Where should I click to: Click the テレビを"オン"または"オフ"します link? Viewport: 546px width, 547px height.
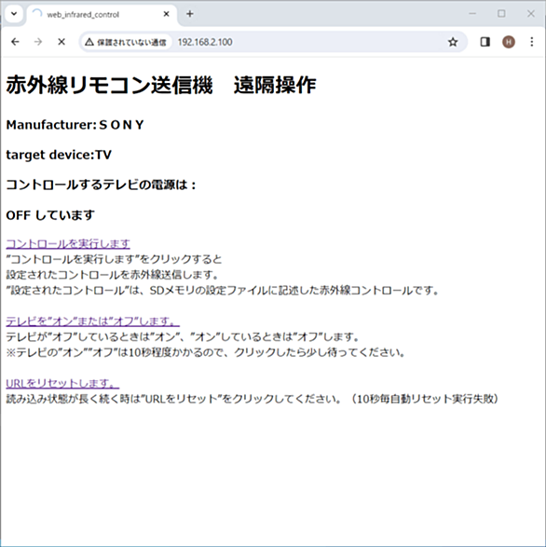pyautogui.click(x=93, y=321)
